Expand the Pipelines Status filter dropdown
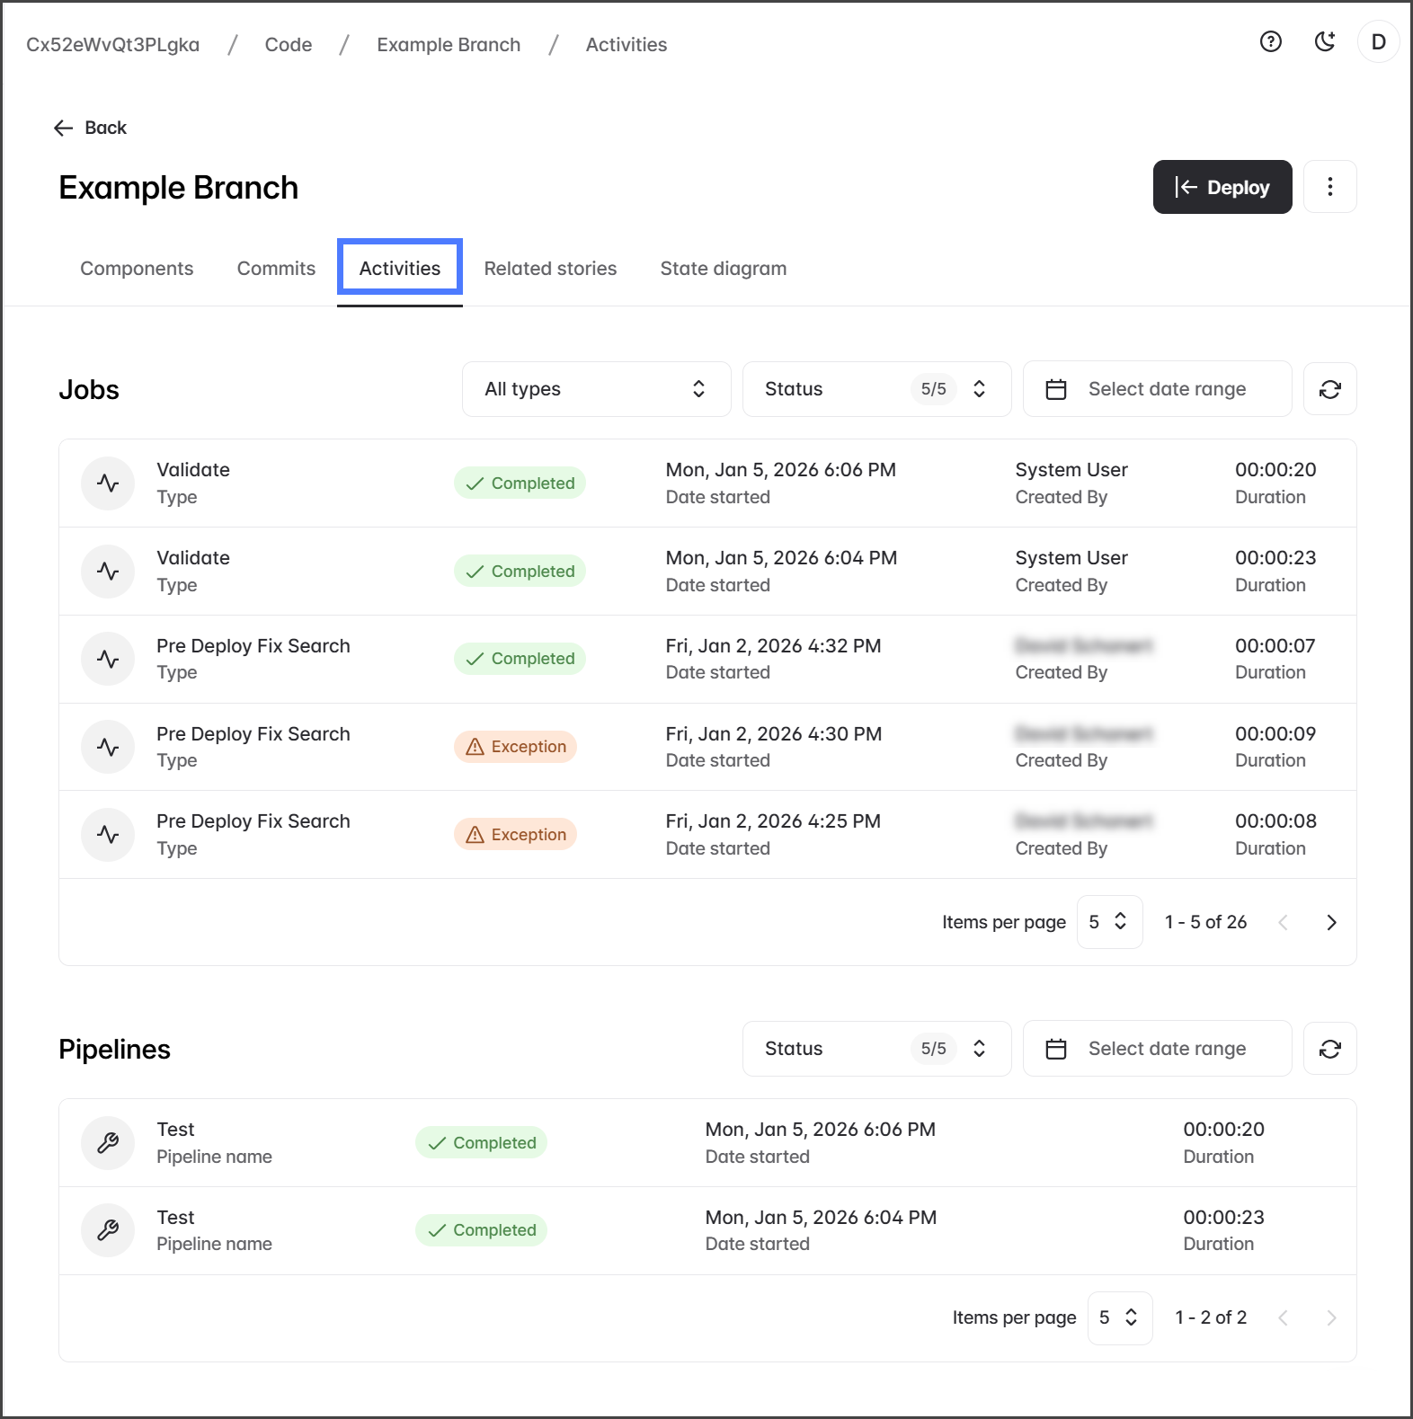Screen dimensions: 1413x1419 (875, 1049)
